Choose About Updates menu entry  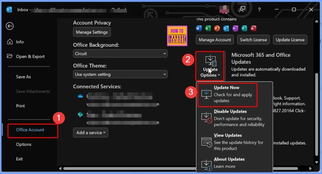tap(234, 163)
